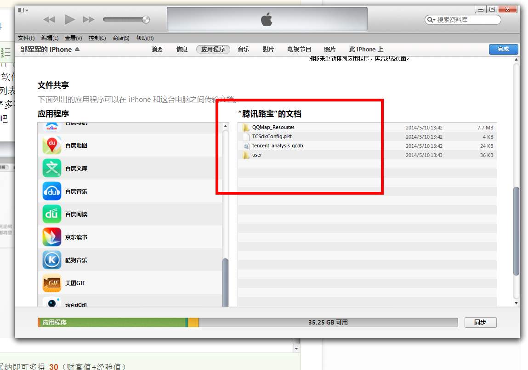
Task: Click the 完成 button
Action: tap(504, 49)
